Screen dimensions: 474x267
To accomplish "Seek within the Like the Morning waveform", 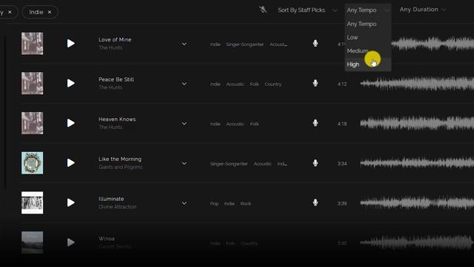I will click(417, 163).
